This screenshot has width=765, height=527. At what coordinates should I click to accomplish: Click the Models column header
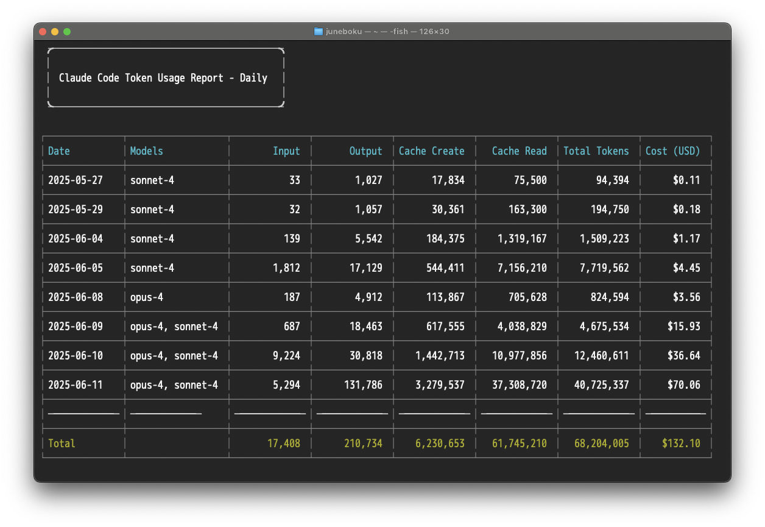[147, 151]
